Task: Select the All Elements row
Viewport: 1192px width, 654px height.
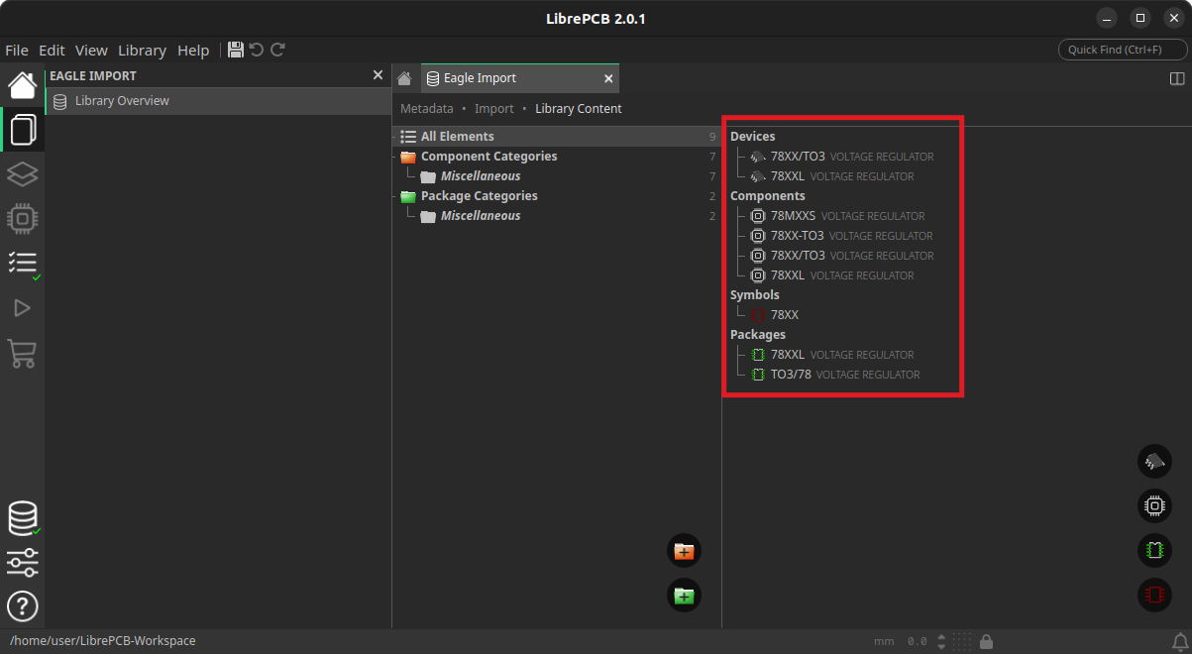Action: pyautogui.click(x=557, y=137)
